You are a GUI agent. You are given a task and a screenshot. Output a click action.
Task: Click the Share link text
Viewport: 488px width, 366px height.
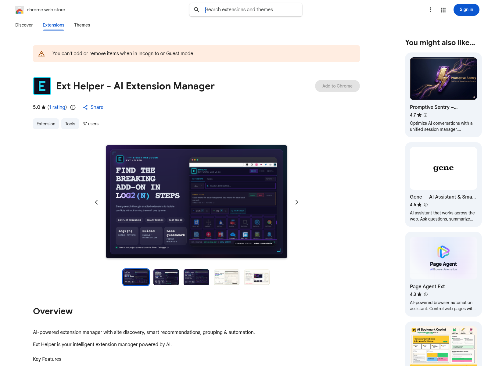click(x=97, y=107)
